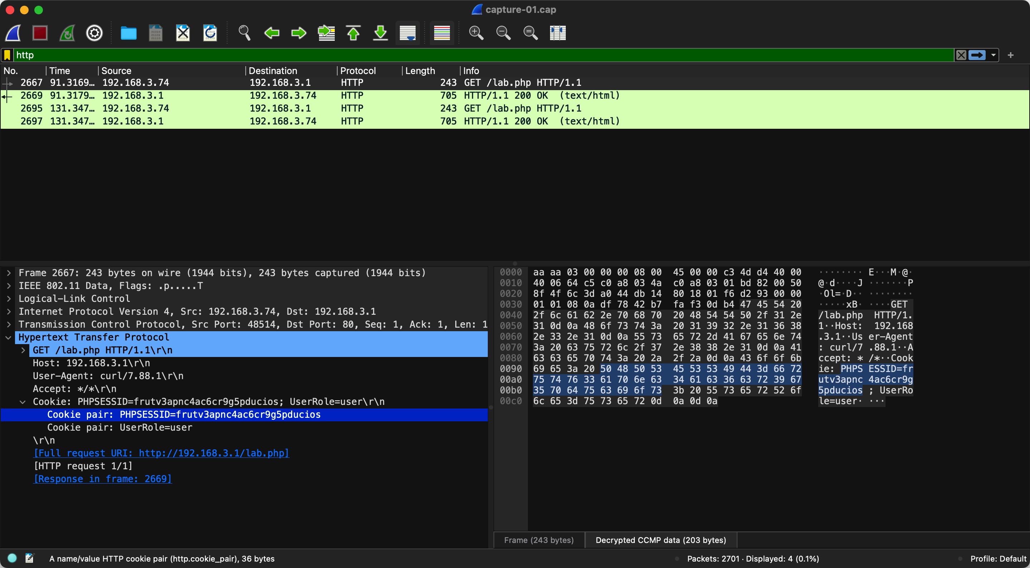This screenshot has width=1030, height=568.
Task: Open the recent filters dropdown arrow
Action: click(x=993, y=55)
